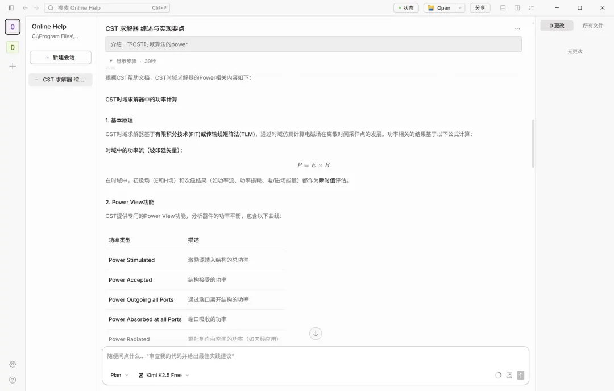The height and width of the screenshot is (391, 614).
Task: Click the 激励源馈入结构的总功率 description cell
Action: (x=218, y=260)
